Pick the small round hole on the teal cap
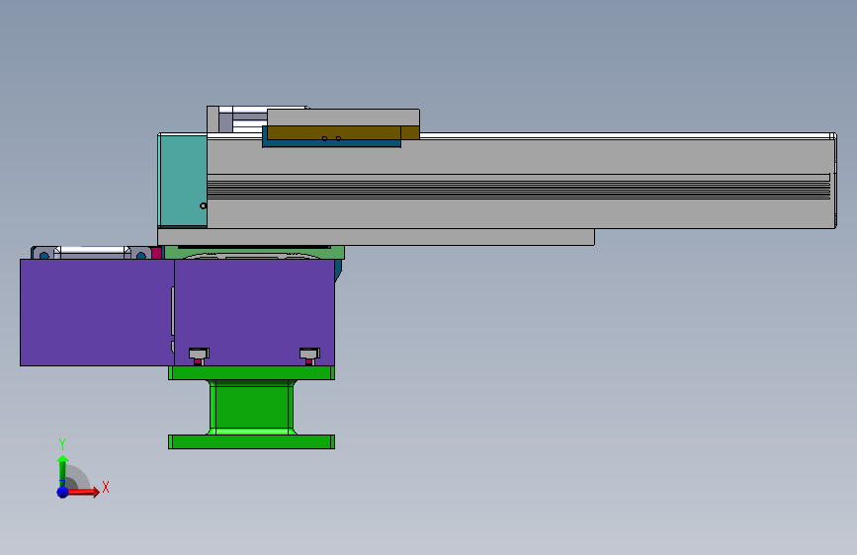857x555 pixels. [x=204, y=206]
